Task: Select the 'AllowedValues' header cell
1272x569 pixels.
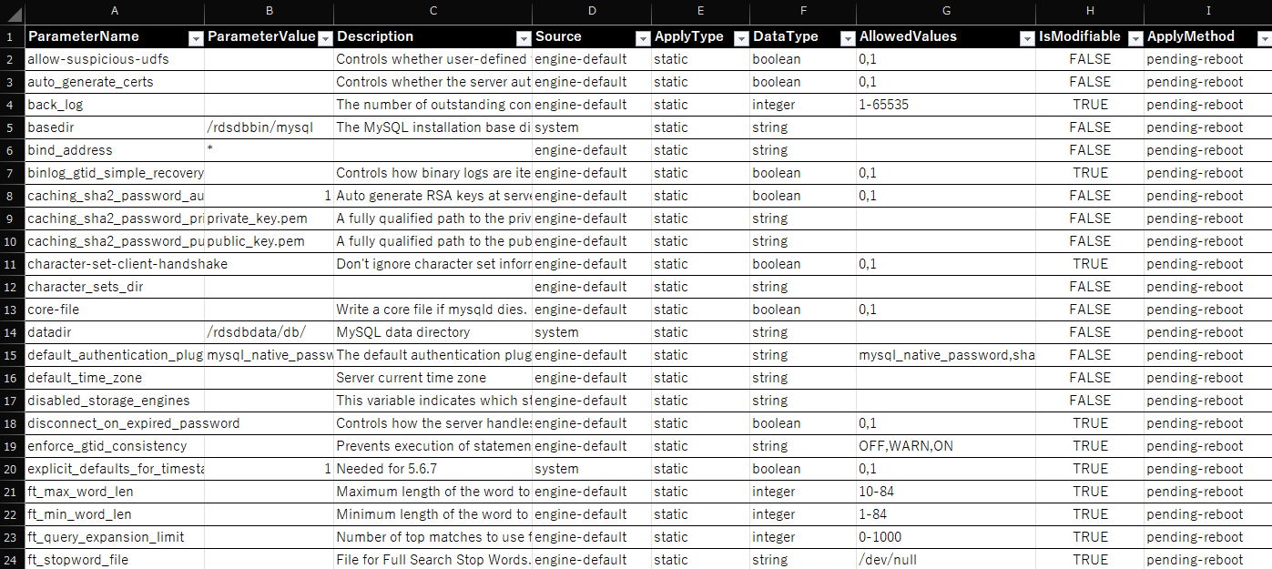Action: 946,36
